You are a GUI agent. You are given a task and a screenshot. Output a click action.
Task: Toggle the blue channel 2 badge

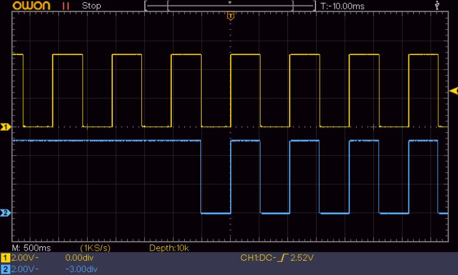click(x=6, y=269)
